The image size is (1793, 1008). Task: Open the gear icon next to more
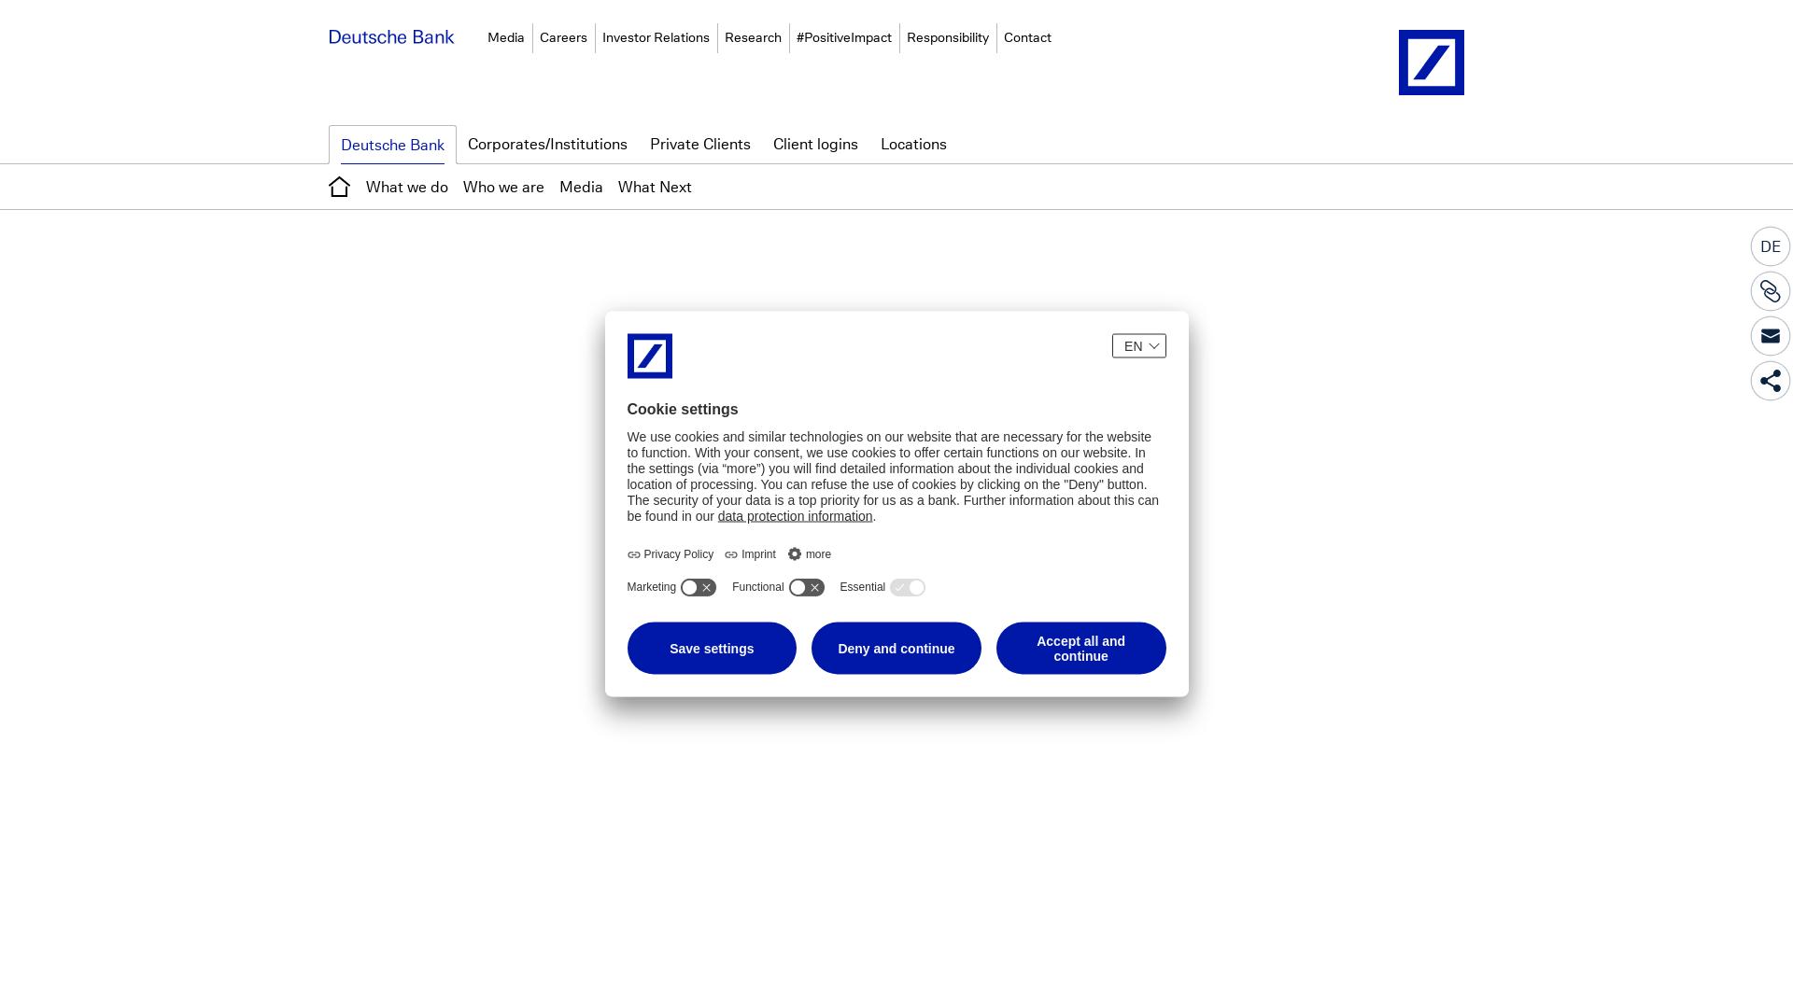794,554
